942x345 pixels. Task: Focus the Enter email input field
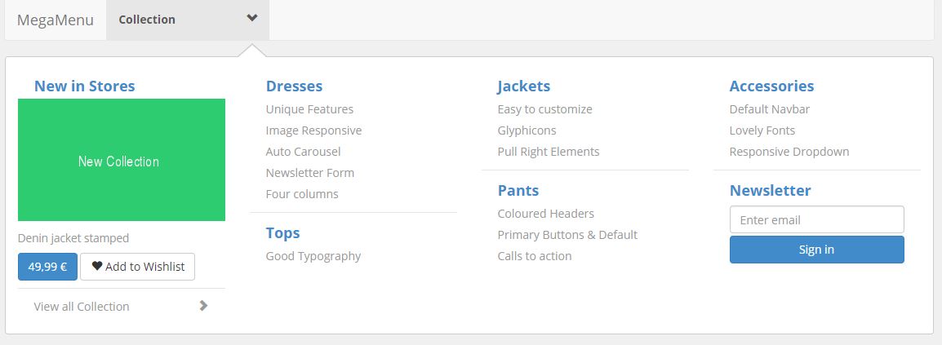click(816, 219)
